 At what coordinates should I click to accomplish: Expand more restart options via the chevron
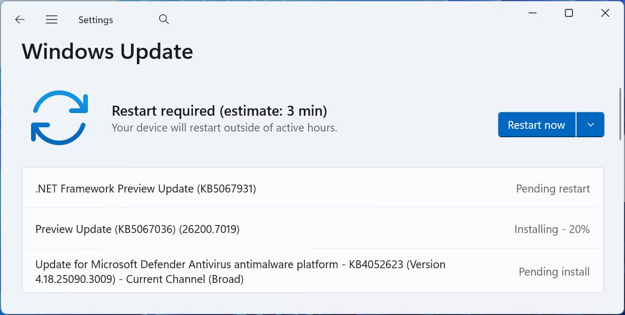tap(591, 124)
